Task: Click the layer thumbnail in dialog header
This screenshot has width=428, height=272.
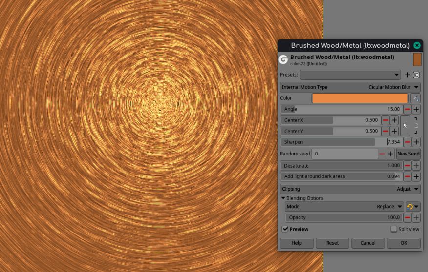Action: coord(417,59)
